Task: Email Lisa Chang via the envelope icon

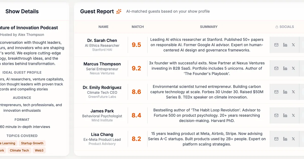Action: point(276,139)
